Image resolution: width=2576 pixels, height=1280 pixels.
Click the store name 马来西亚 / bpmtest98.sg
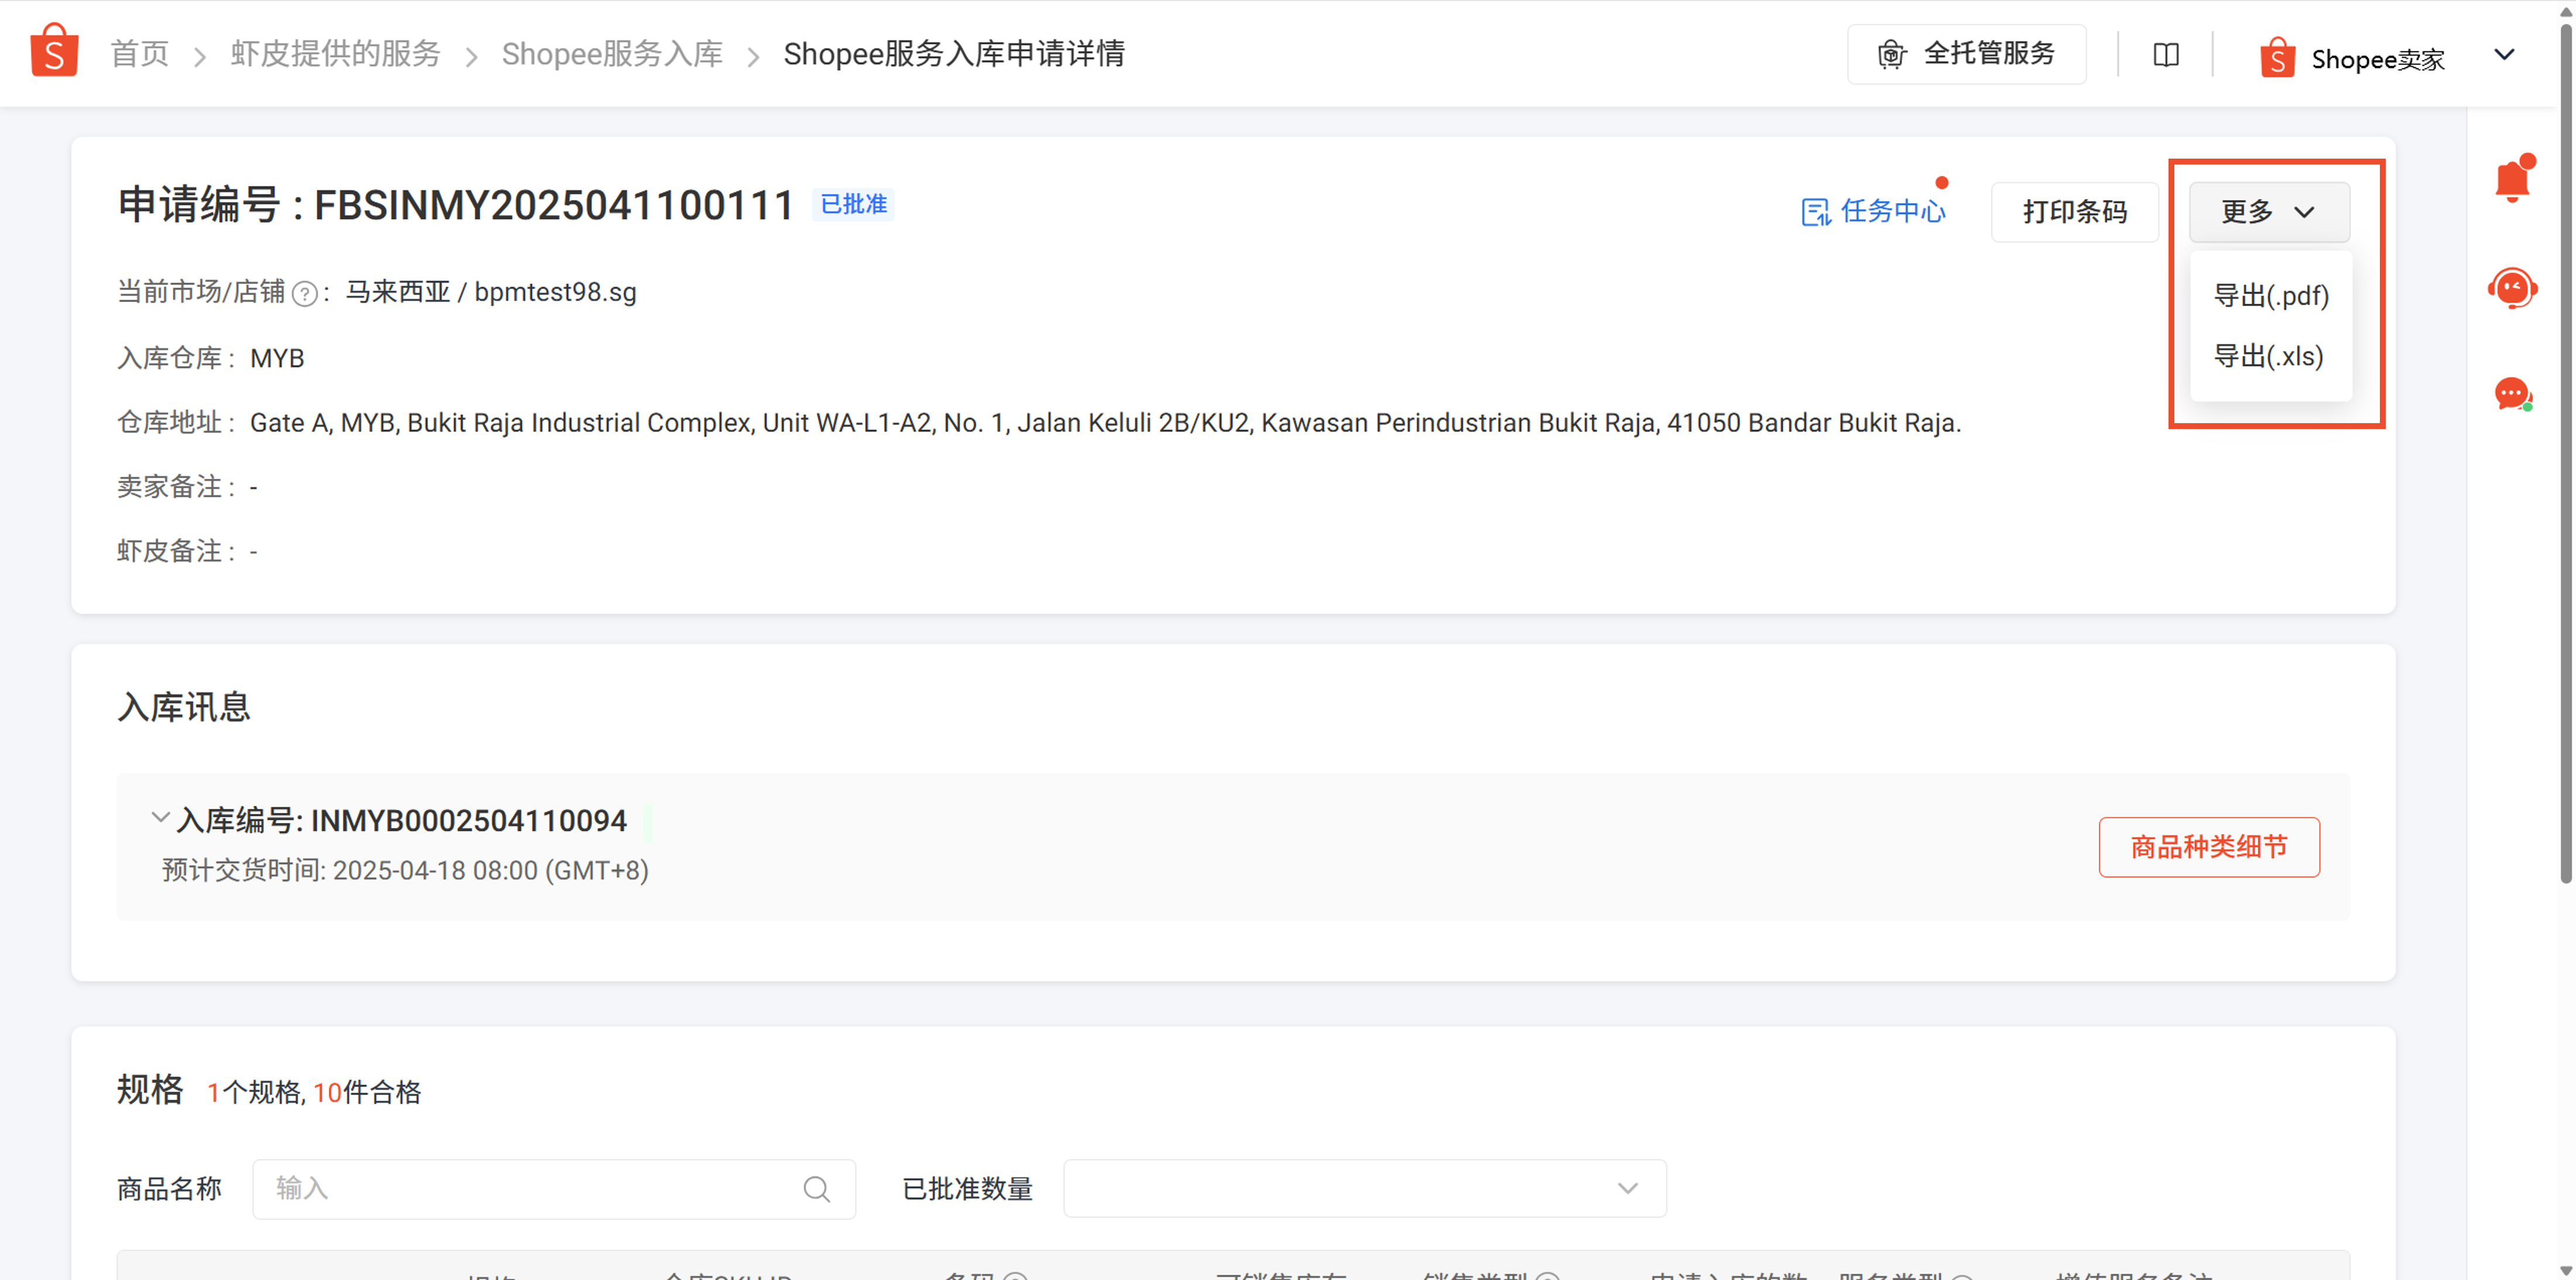coord(491,292)
